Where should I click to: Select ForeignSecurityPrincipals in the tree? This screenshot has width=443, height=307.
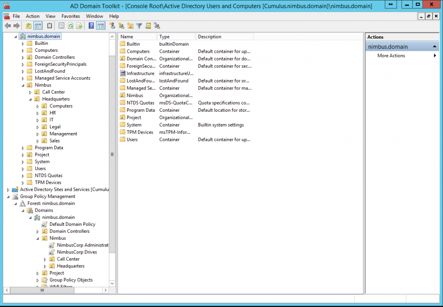tap(61, 64)
